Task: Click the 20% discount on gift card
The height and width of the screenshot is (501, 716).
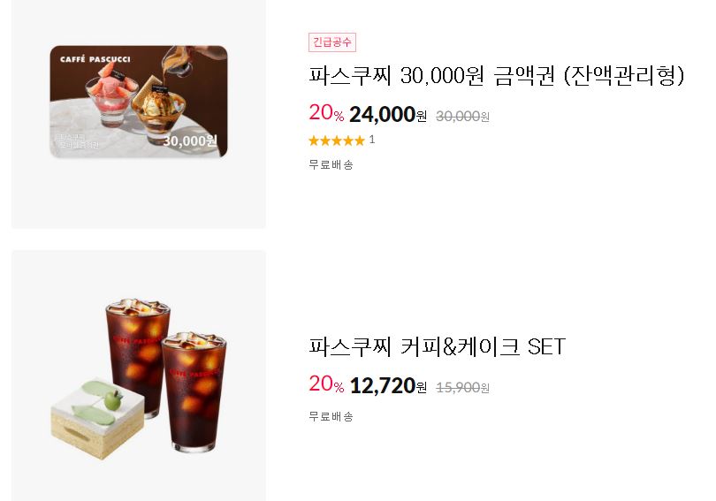Action: click(x=326, y=113)
